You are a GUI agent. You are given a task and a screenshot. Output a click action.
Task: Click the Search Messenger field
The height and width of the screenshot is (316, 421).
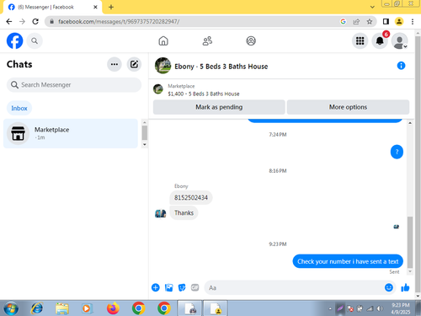click(74, 85)
